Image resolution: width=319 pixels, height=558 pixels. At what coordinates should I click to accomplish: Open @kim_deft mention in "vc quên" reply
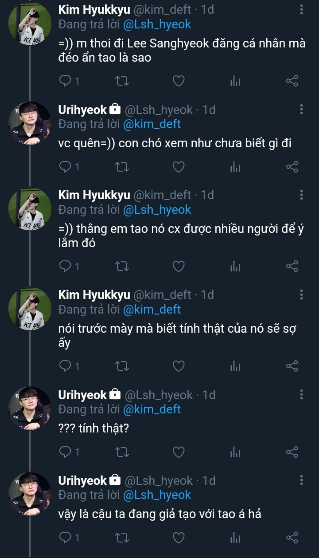click(152, 124)
